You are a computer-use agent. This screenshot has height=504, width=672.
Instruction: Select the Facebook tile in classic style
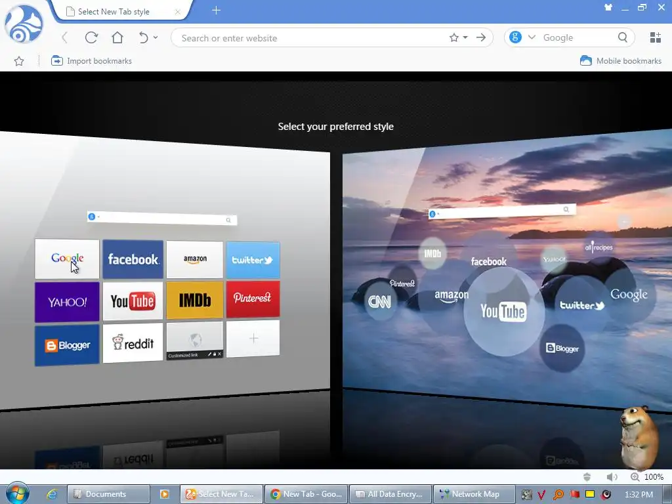pos(133,259)
